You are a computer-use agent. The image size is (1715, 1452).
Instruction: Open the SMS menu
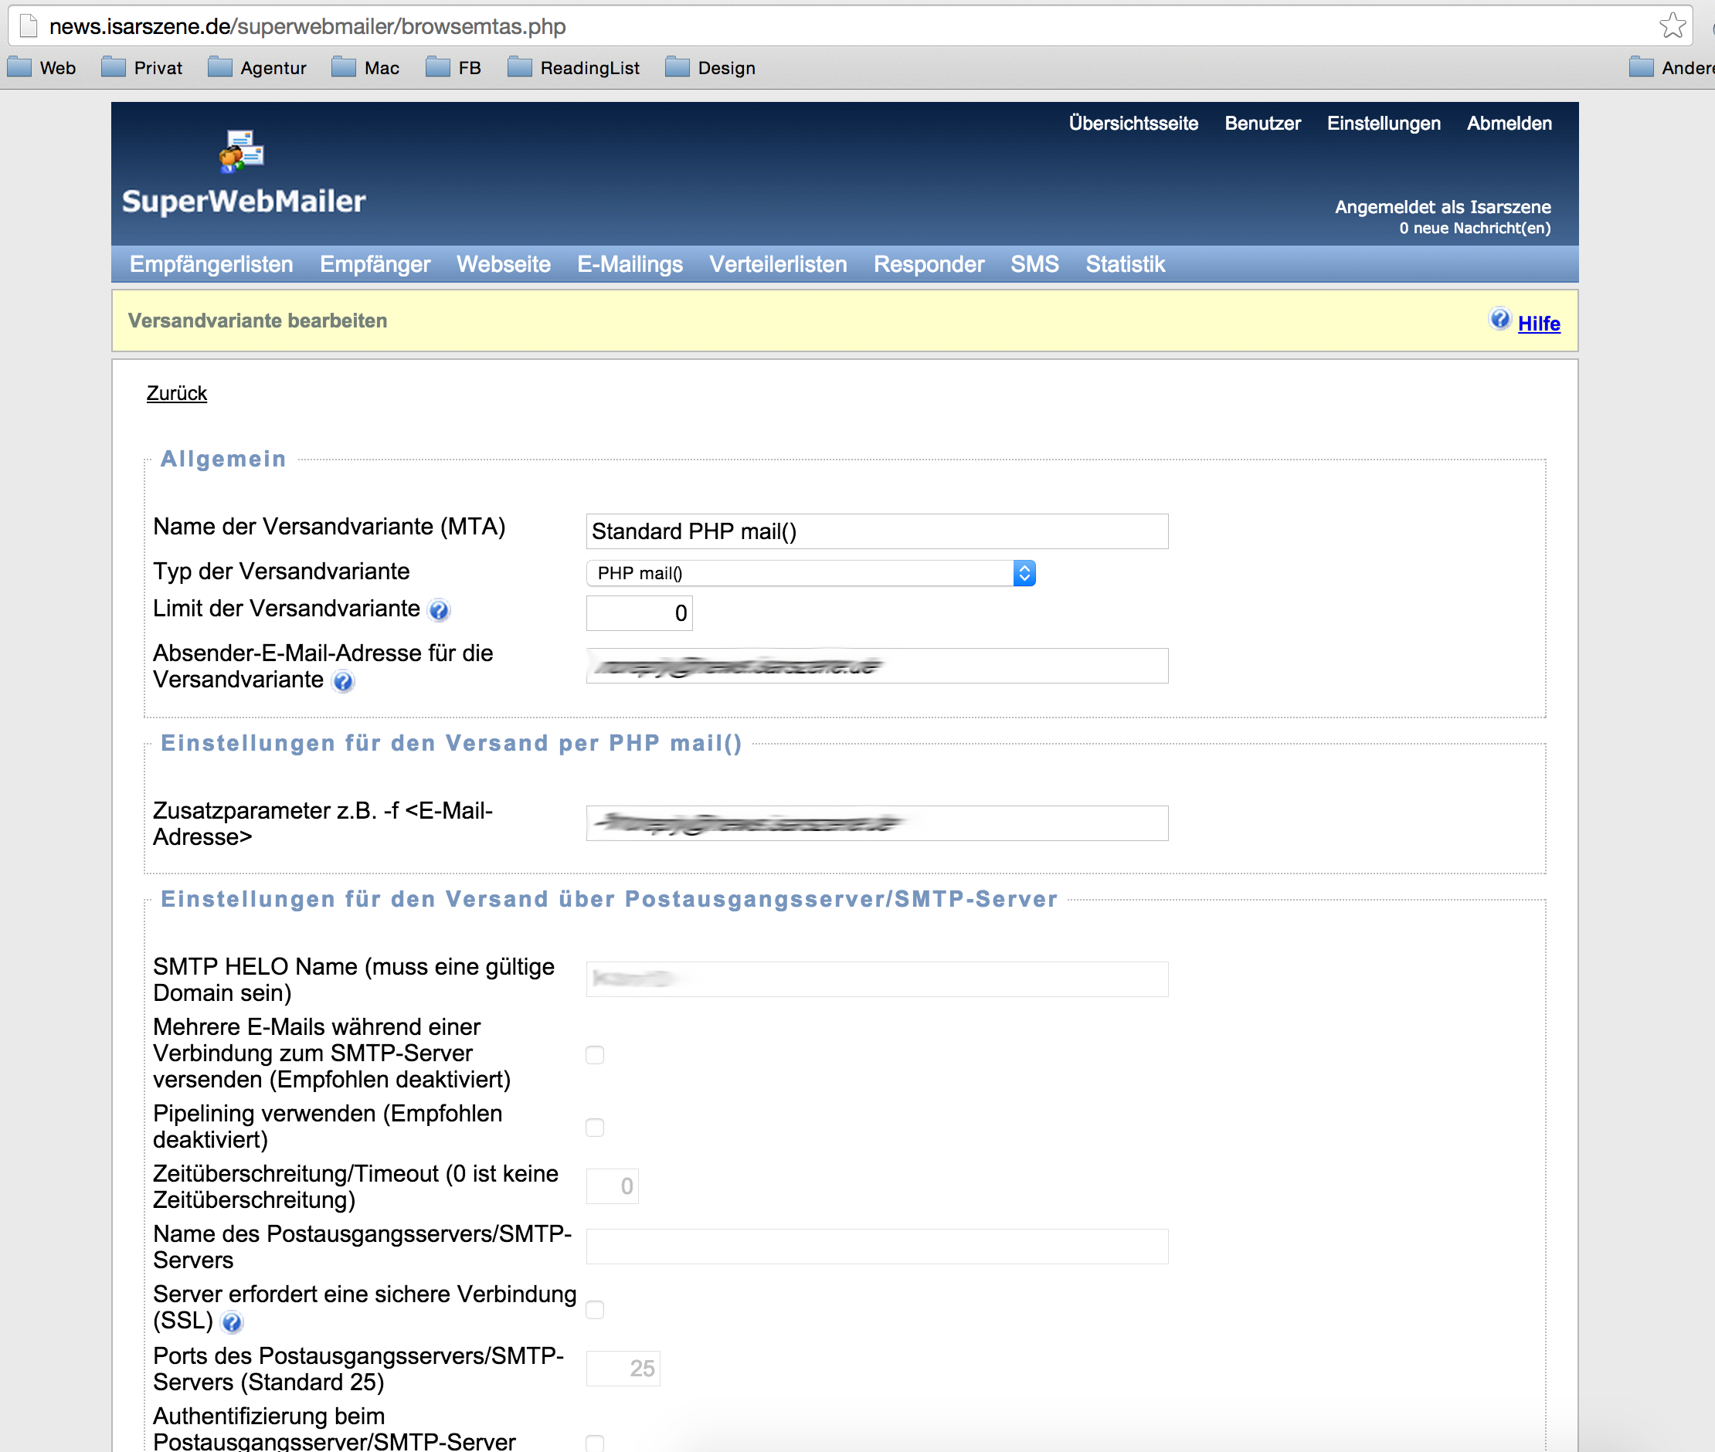click(1035, 264)
